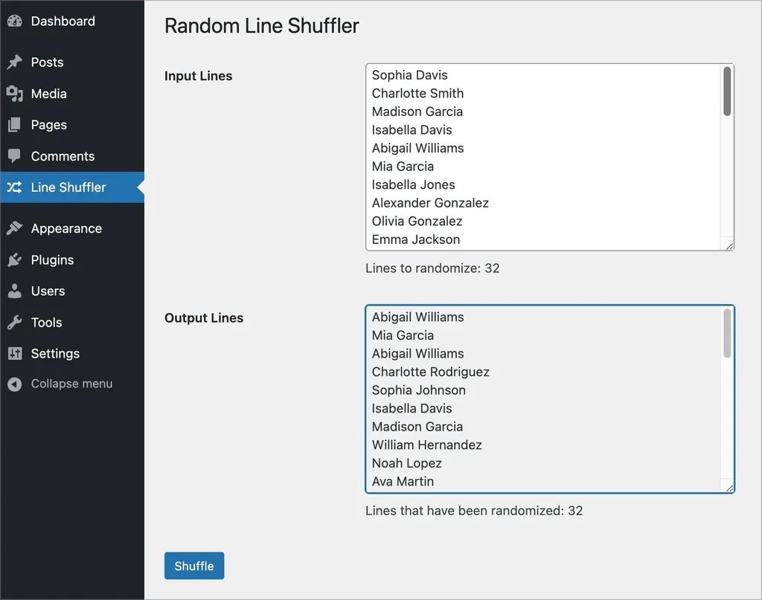Click the Dashboard gauge icon
The height and width of the screenshot is (600, 762).
[14, 21]
